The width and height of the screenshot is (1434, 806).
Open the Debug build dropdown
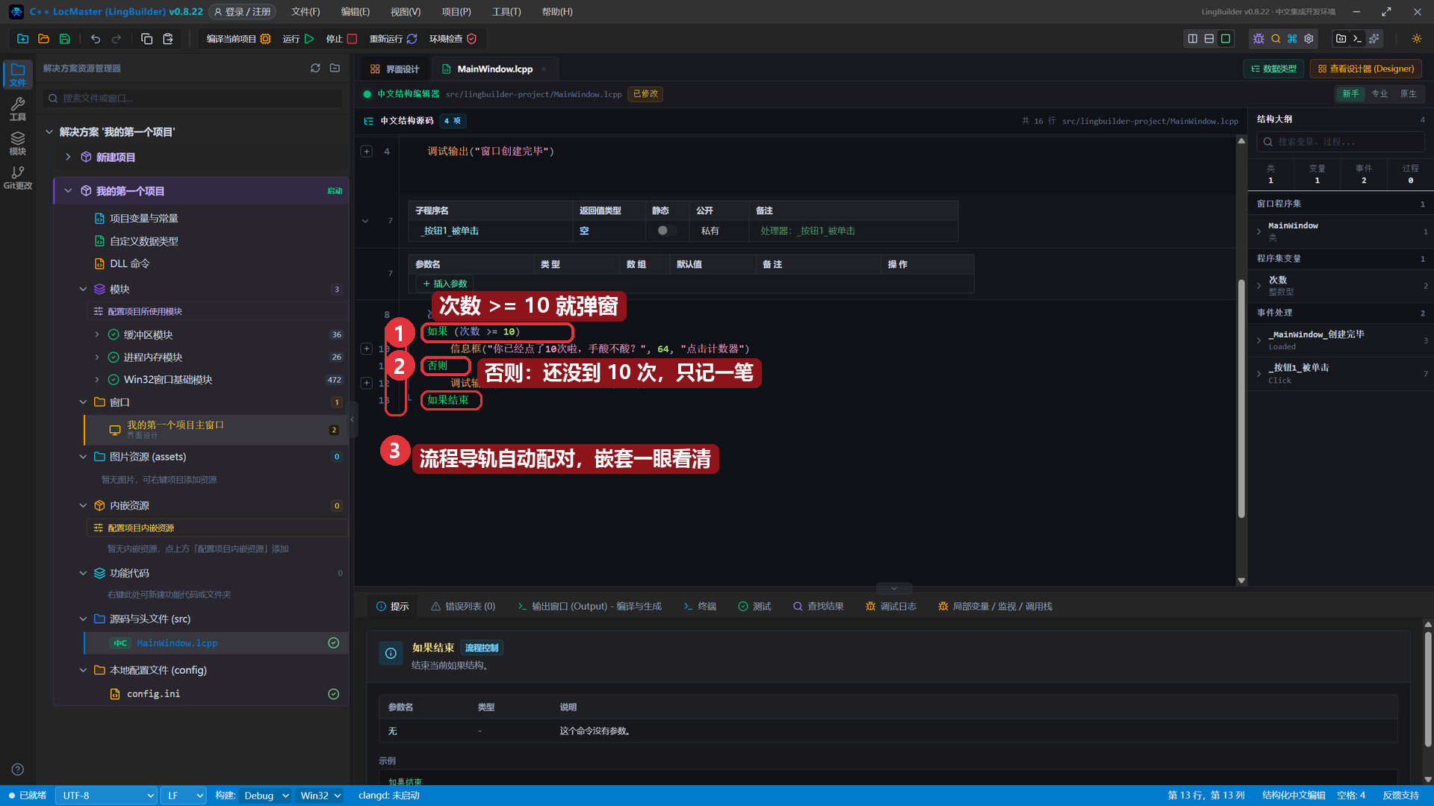[266, 796]
